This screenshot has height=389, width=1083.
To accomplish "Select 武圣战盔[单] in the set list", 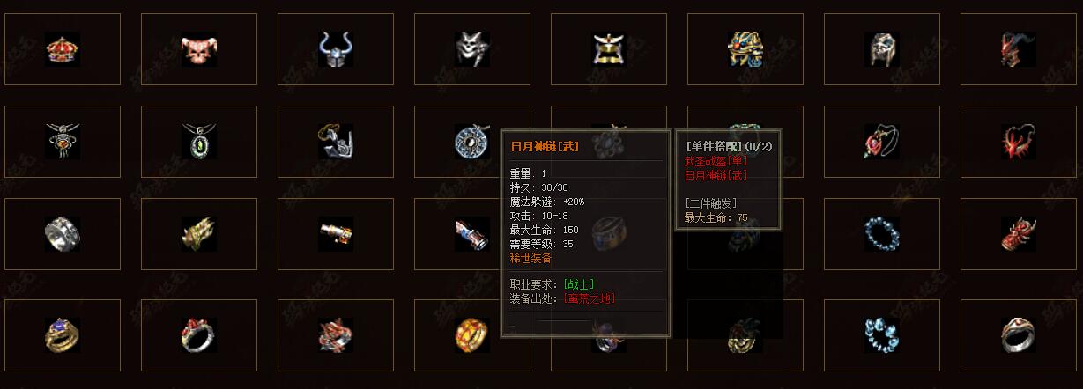I will pos(716,161).
